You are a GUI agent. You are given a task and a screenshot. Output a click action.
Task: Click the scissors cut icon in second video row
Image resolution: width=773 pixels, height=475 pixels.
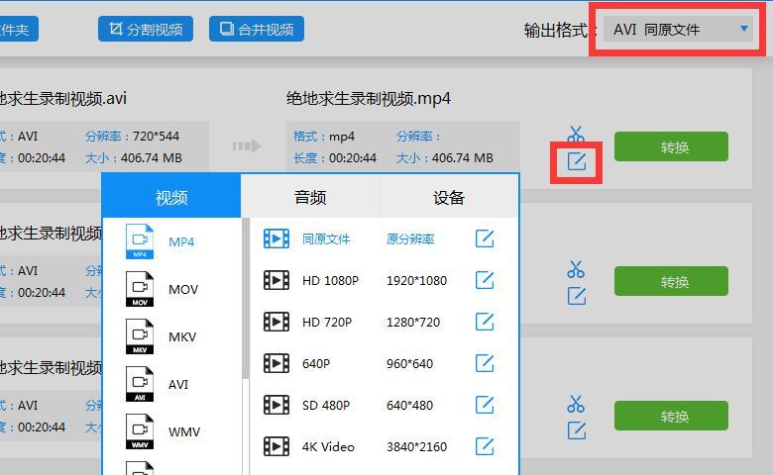pyautogui.click(x=576, y=269)
